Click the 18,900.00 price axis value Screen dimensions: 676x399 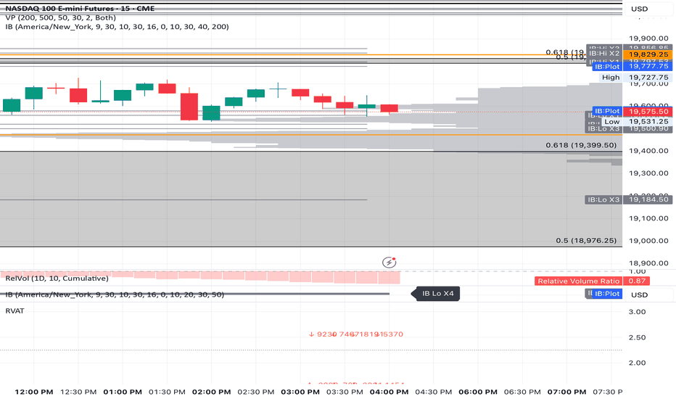(x=648, y=263)
